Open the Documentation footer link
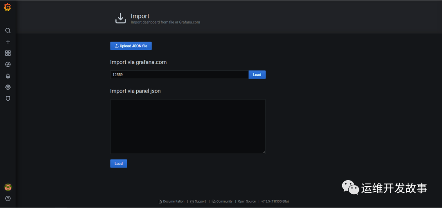Viewport: 442px width, 208px height. 171,201
